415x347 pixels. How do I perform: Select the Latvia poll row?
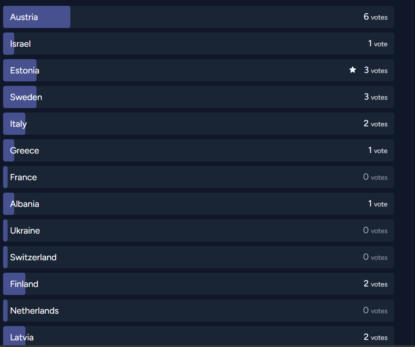[x=199, y=335]
